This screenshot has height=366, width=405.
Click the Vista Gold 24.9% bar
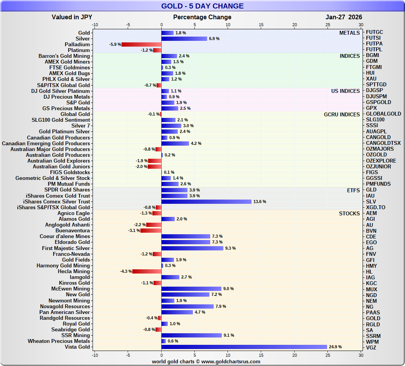pos(244,347)
